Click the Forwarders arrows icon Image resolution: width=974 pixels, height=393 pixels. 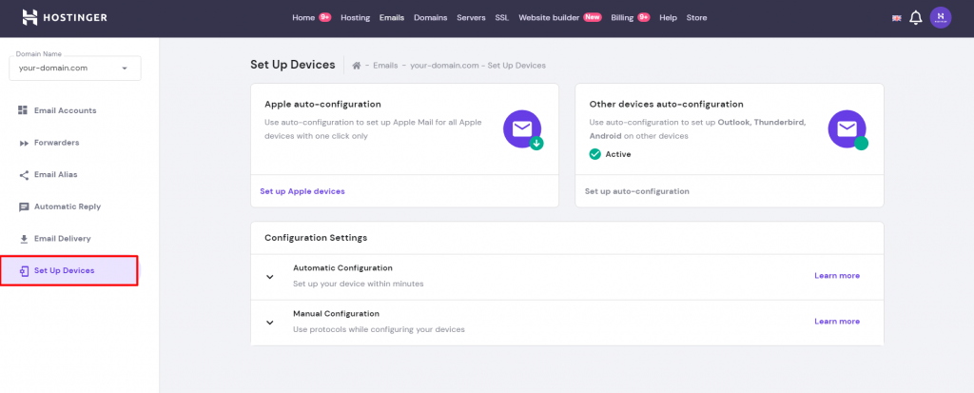24,143
